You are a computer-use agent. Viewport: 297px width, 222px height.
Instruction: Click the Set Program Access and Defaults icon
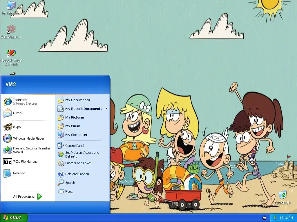(61, 154)
